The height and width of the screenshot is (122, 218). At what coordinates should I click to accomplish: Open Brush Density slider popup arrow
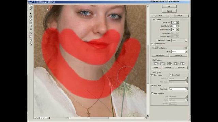tap(178, 26)
